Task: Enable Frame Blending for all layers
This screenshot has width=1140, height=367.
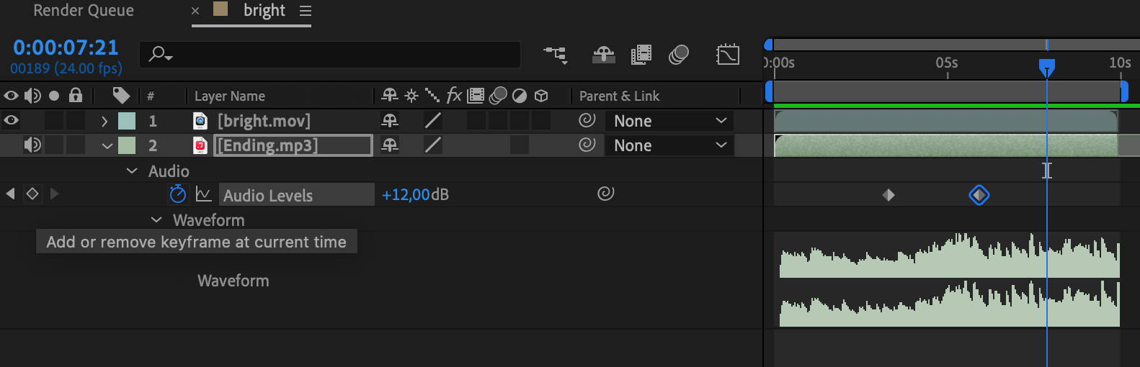Action: (x=641, y=55)
